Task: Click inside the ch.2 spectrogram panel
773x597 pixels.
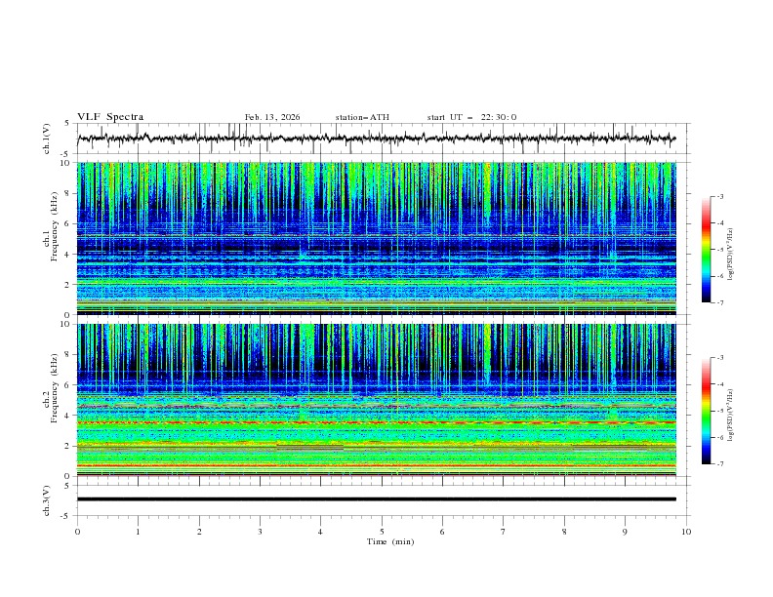Action: click(381, 400)
